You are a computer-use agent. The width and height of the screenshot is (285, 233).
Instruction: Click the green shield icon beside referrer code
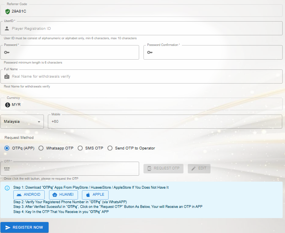pos(7,11)
